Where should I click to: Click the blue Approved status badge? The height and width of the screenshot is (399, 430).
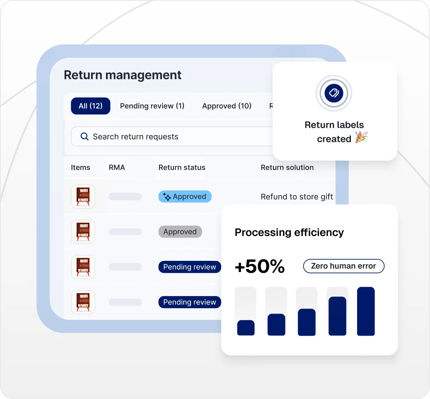[x=185, y=197]
